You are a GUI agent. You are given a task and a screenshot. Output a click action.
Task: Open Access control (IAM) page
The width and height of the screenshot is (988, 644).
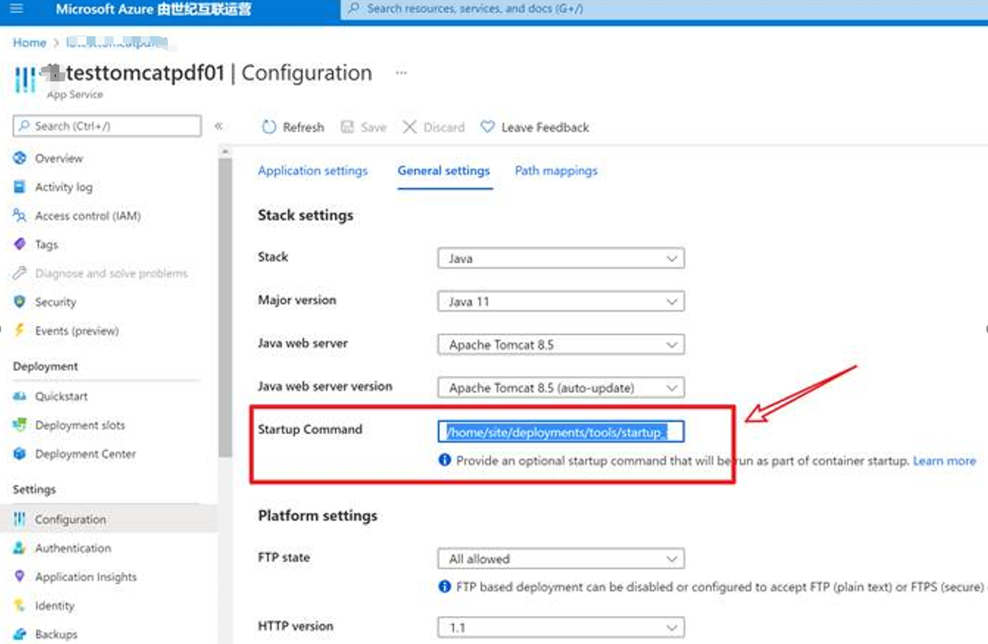[88, 216]
